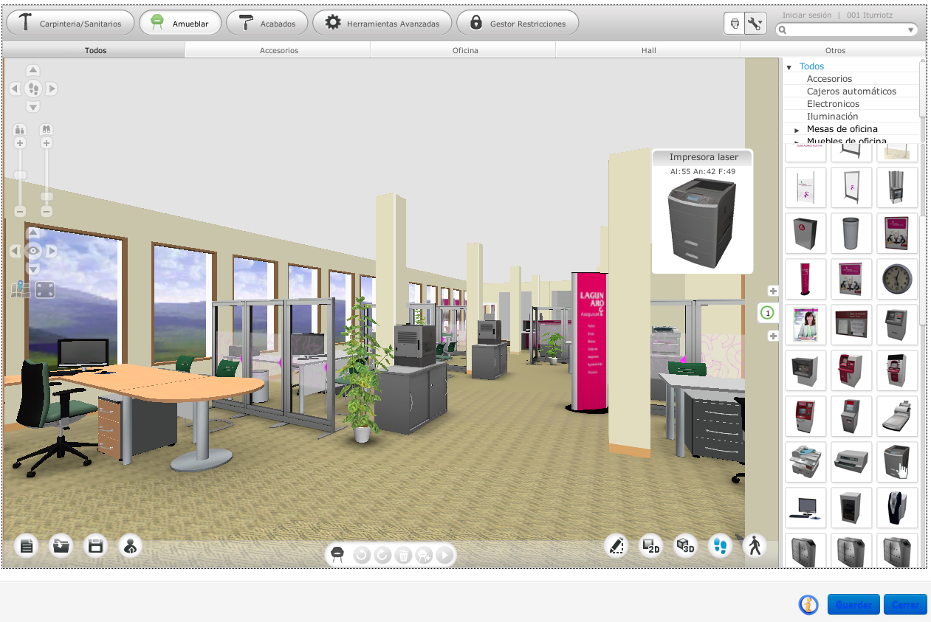Select the multifunction copier thumbnail
The height and width of the screenshot is (622, 931).
coord(805,462)
